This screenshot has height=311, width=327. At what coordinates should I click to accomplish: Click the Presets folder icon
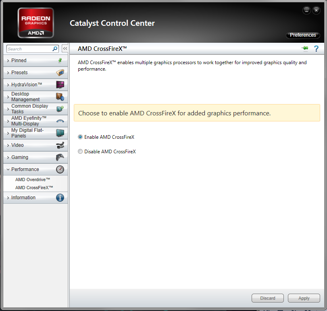click(x=60, y=72)
